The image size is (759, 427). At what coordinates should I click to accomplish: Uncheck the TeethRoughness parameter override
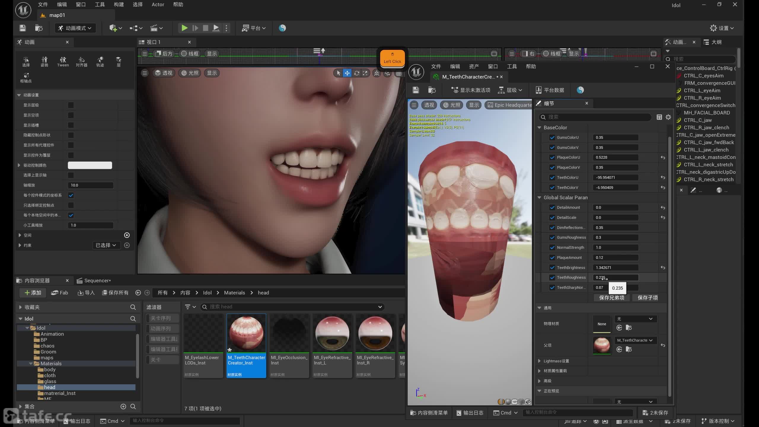pos(552,278)
